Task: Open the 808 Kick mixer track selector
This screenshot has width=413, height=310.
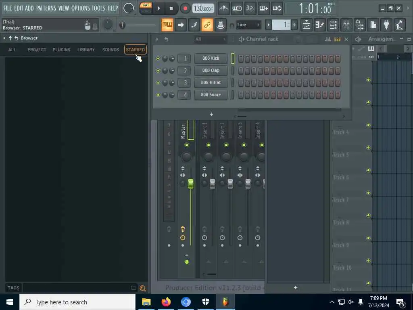Action: click(184, 59)
